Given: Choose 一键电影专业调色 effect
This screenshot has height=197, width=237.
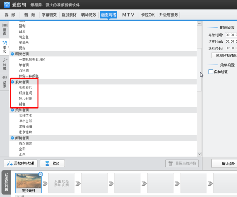Looking at the screenshot, I should point(32,59).
